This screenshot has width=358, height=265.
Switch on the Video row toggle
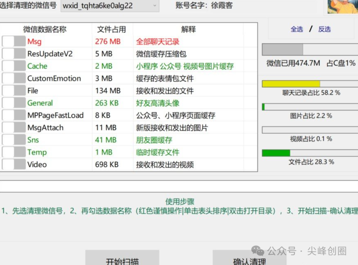(14, 165)
